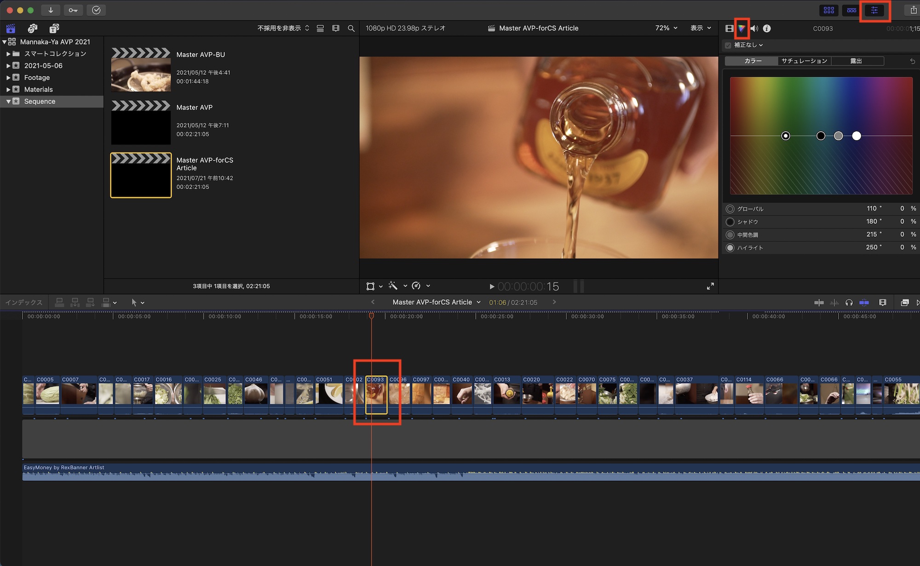This screenshot has width=920, height=566.
Task: Search the browser with magnifier icon
Action: click(x=351, y=29)
